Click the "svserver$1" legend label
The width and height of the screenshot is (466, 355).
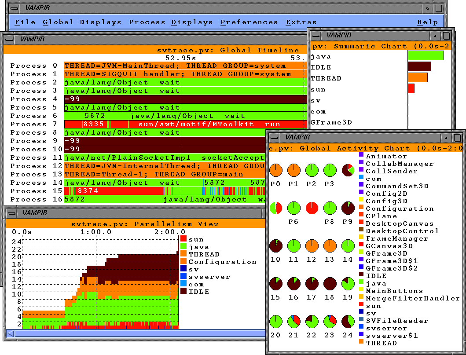pyautogui.click(x=392, y=336)
